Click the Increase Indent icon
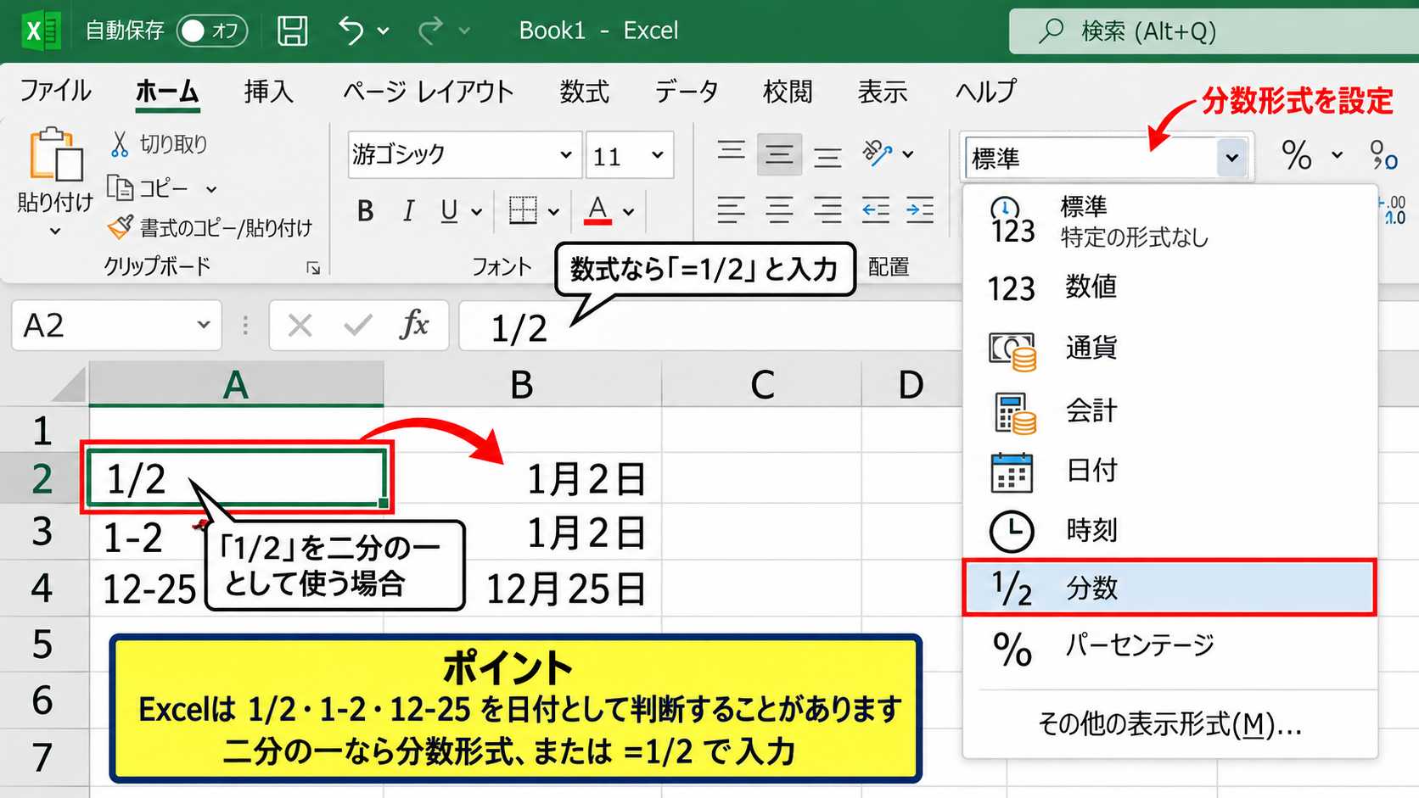The height and width of the screenshot is (798, 1419). (920, 209)
